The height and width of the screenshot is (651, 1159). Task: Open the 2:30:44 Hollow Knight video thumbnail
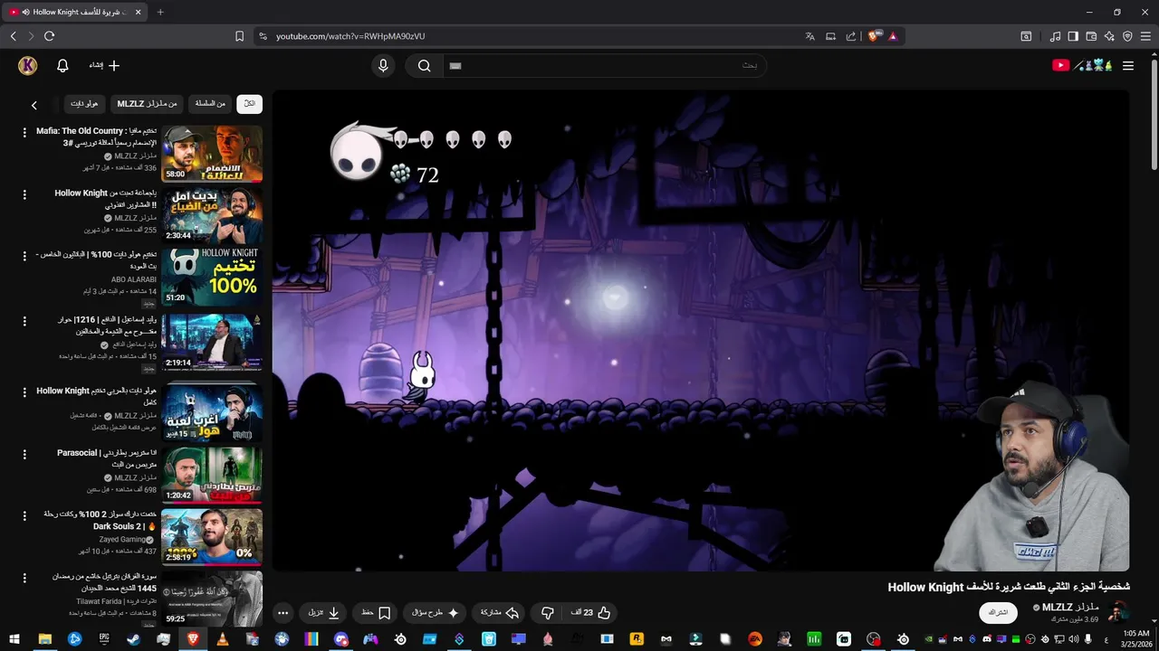212,215
